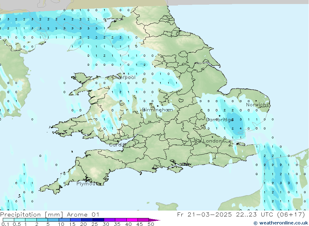Click the Liverpool city dot marker

coord(124,74)
